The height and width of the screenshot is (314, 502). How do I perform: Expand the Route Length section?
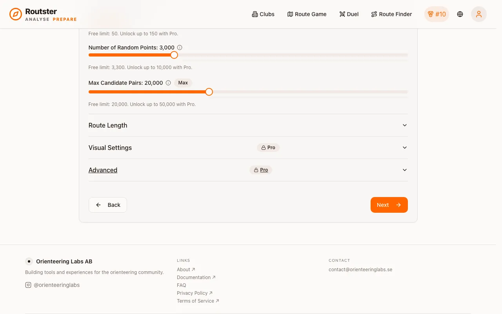click(x=248, y=125)
